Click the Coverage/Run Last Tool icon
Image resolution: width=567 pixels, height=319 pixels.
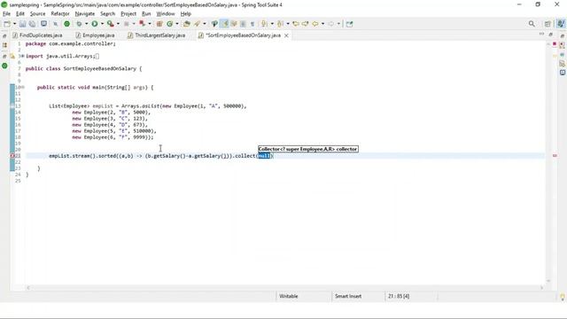tap(110, 24)
